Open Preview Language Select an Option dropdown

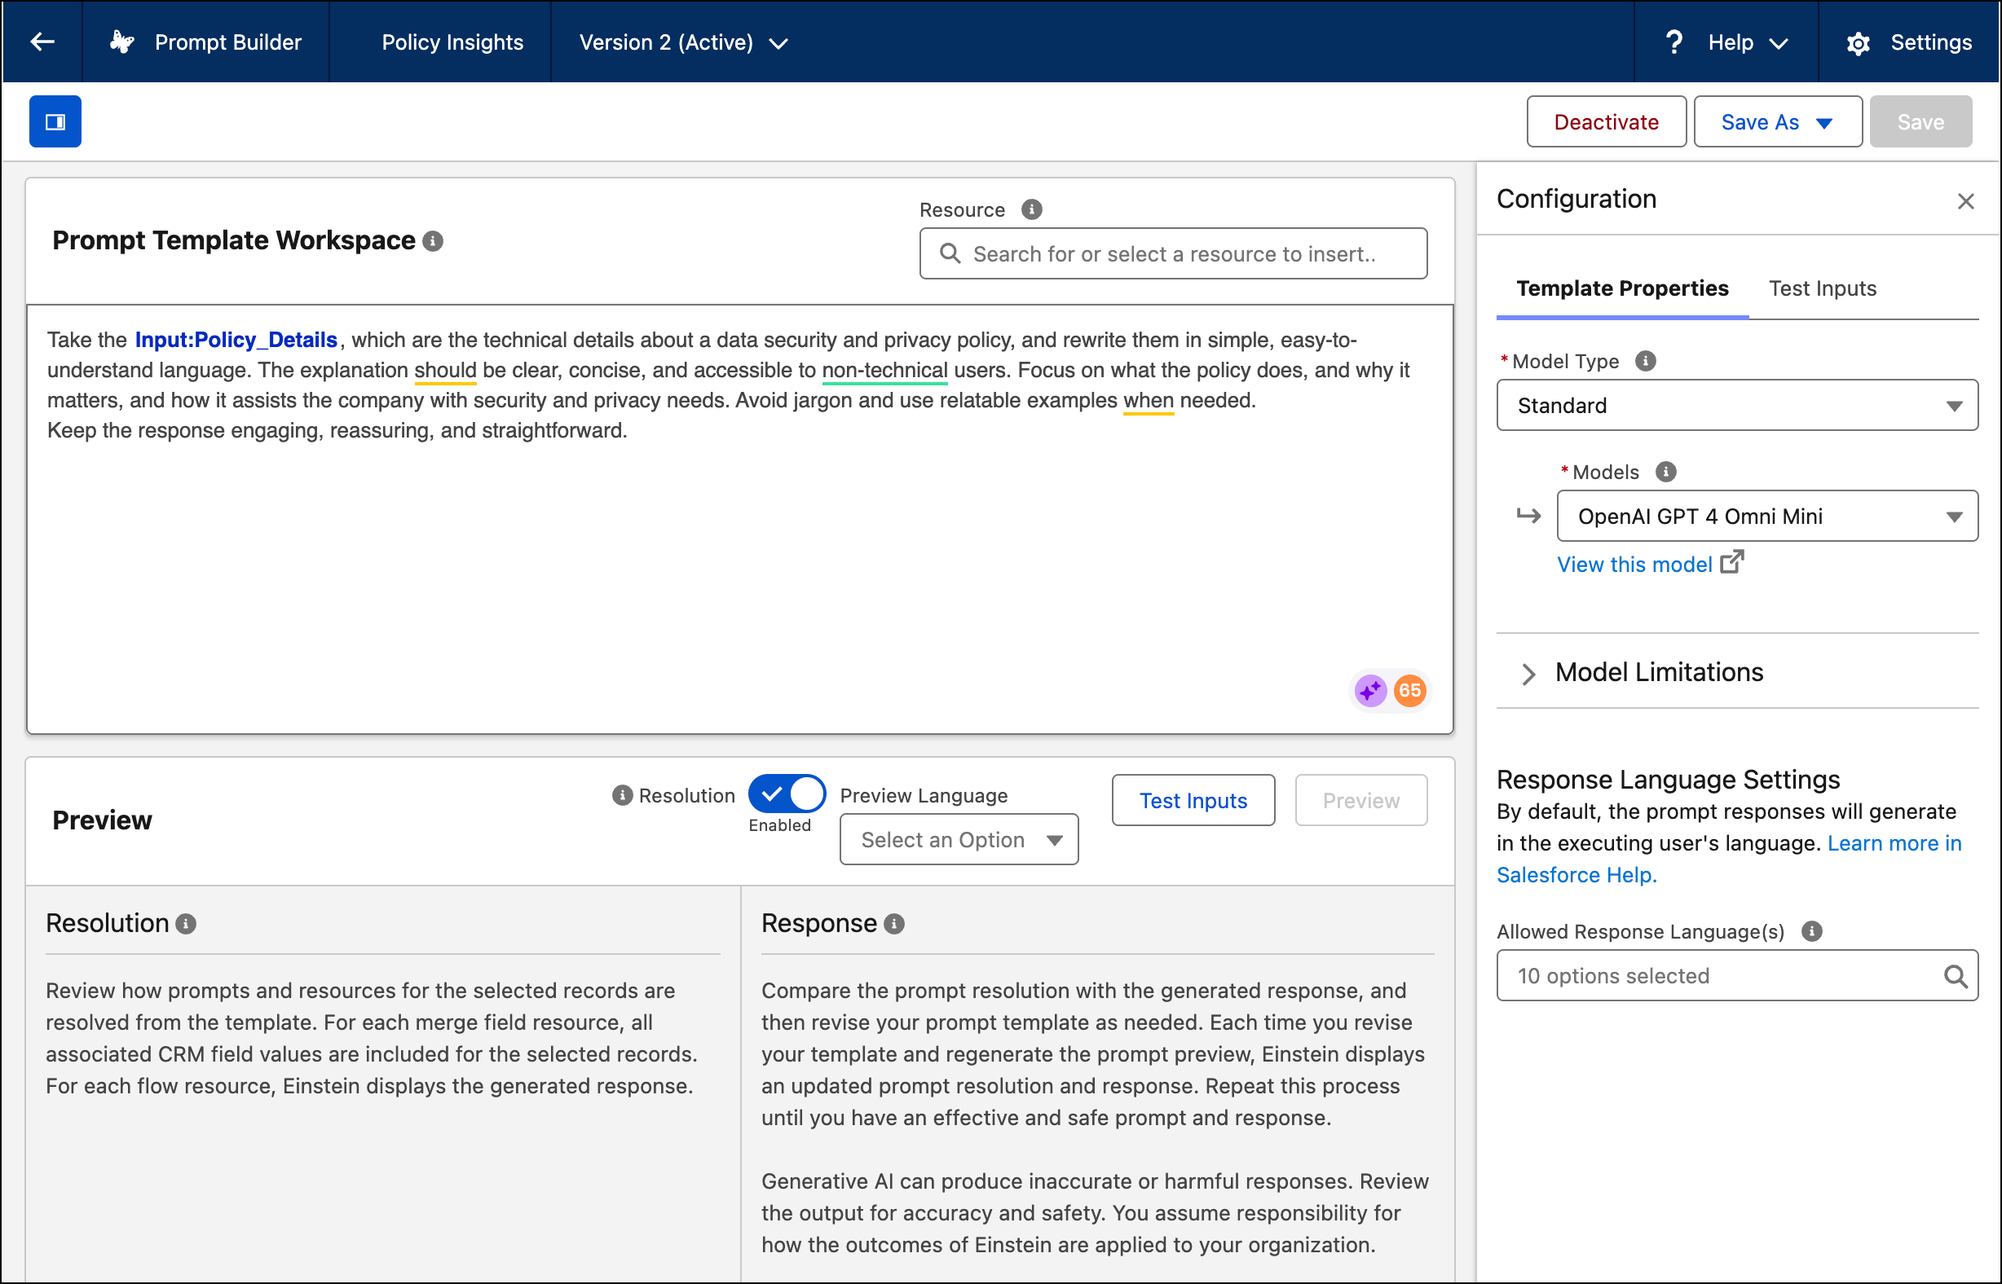click(959, 840)
